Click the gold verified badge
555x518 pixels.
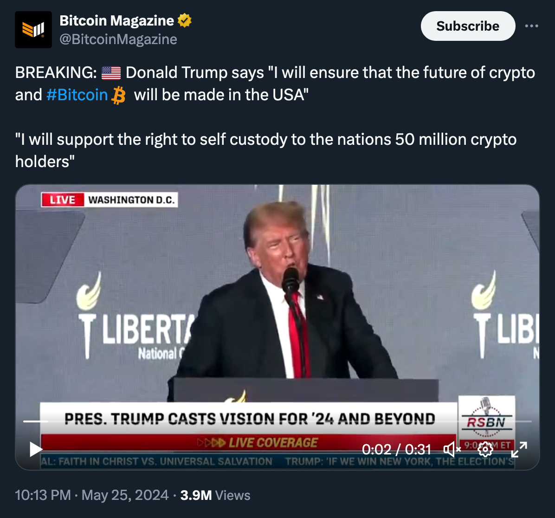pyautogui.click(x=184, y=20)
